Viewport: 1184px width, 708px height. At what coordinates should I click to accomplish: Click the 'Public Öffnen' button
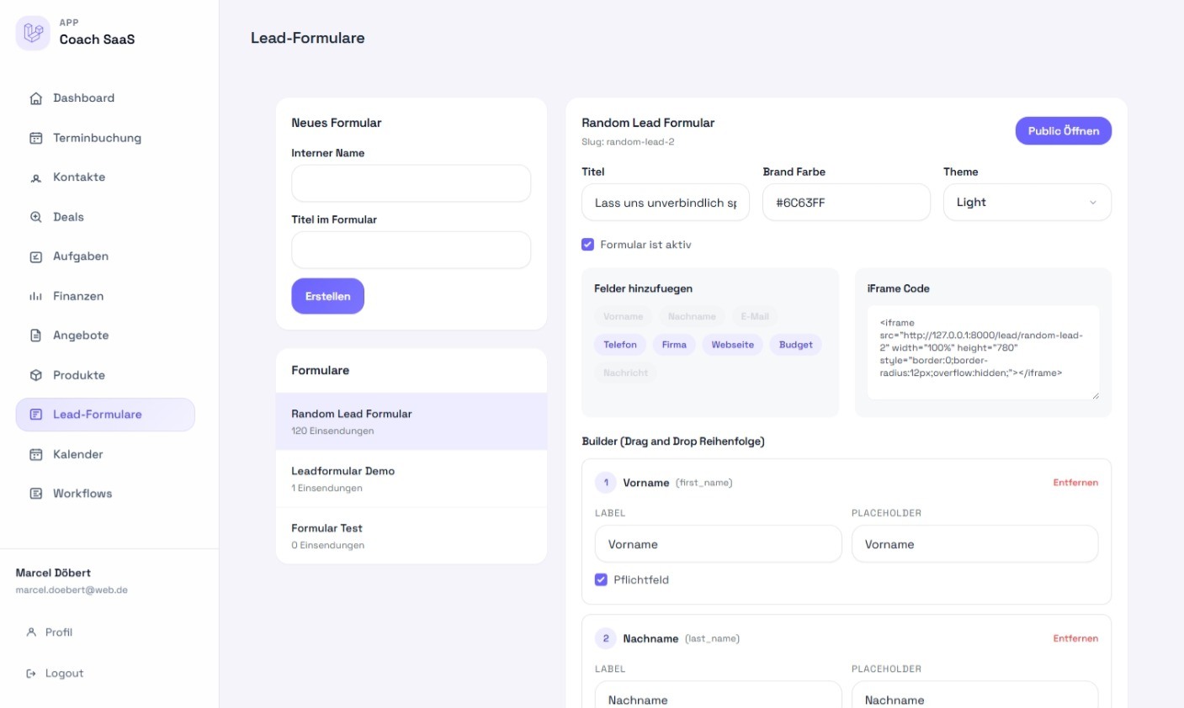tap(1064, 131)
